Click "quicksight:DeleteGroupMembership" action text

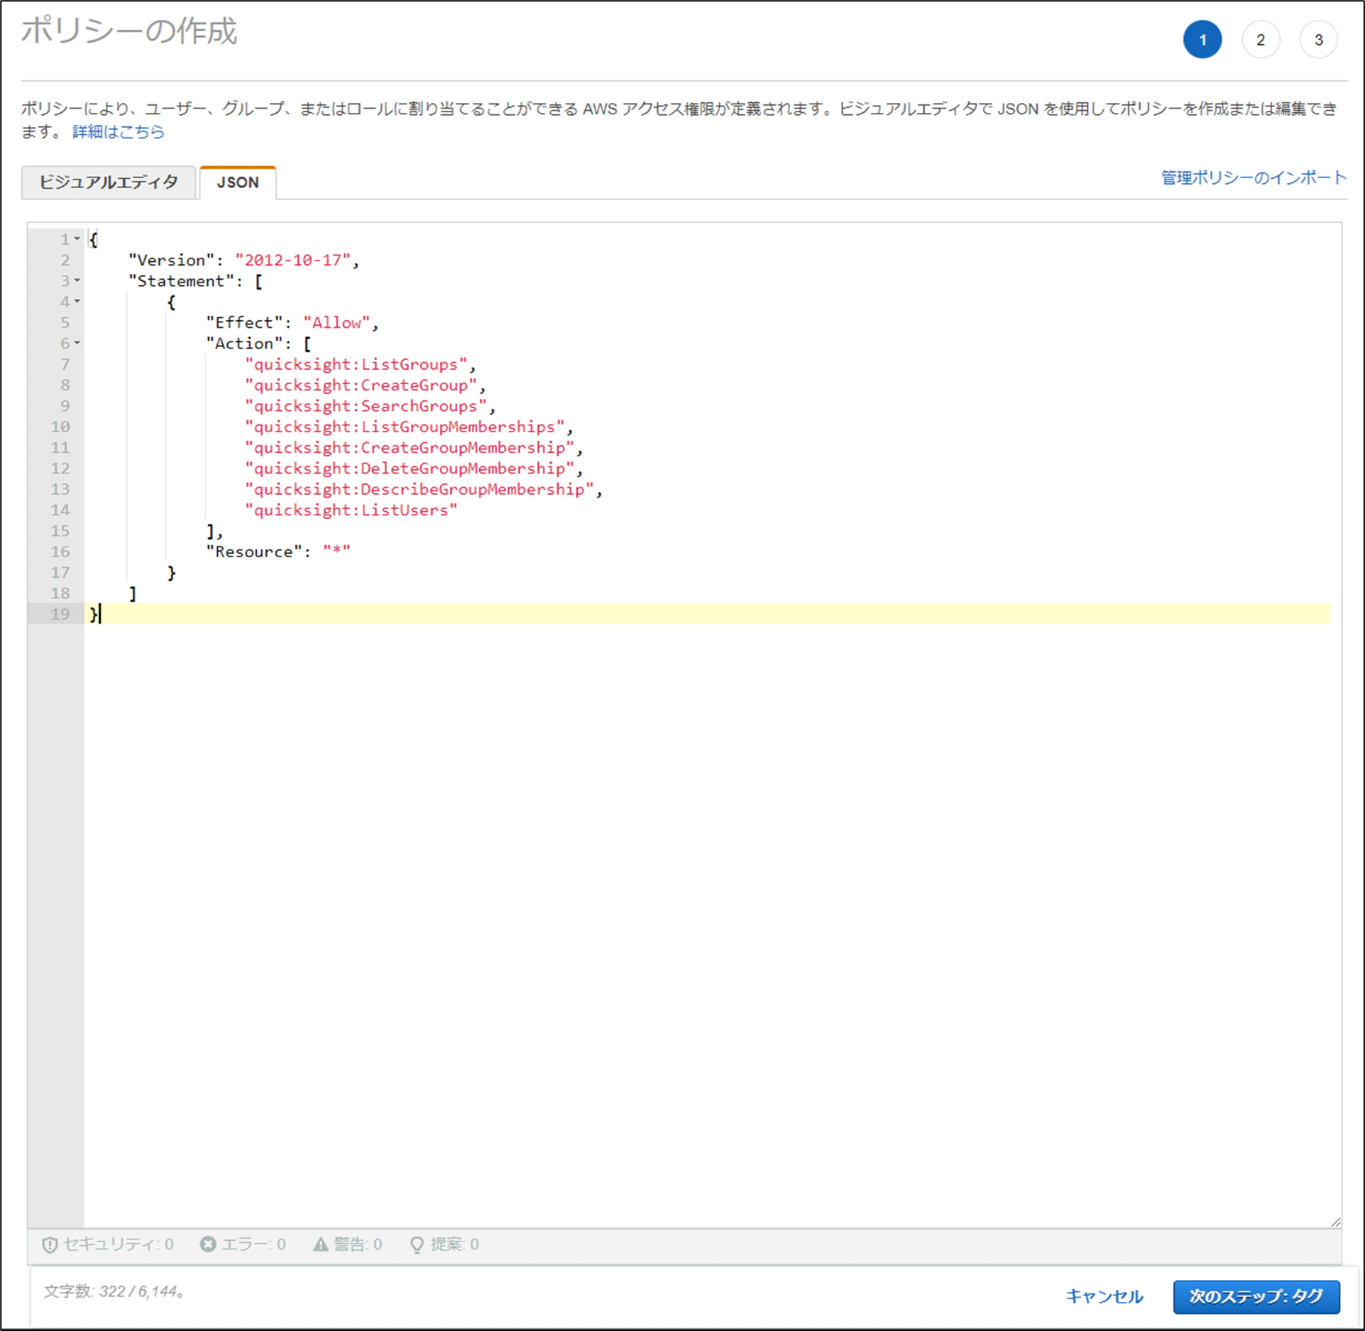click(410, 469)
